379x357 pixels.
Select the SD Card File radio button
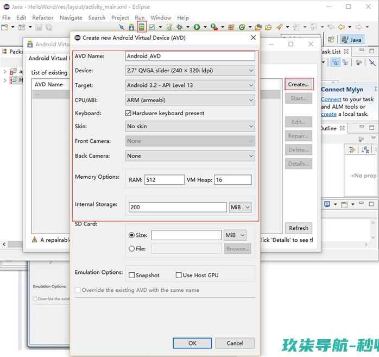pos(132,249)
